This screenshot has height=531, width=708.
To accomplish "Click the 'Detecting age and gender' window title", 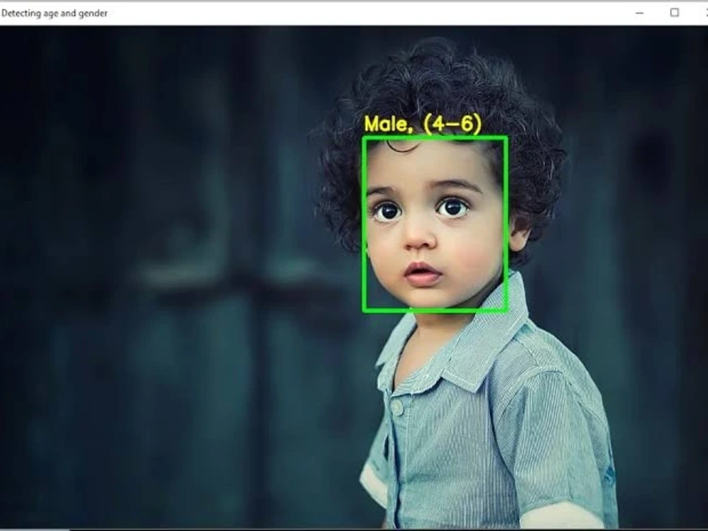I will tap(55, 13).
